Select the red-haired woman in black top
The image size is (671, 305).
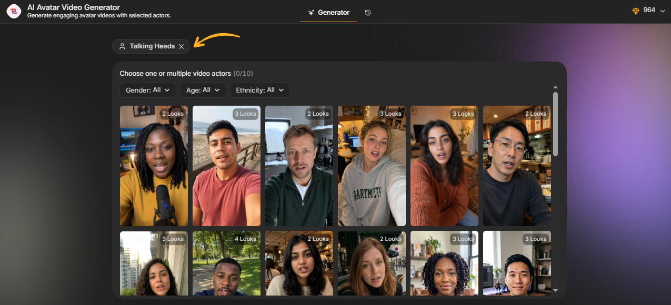[372, 263]
